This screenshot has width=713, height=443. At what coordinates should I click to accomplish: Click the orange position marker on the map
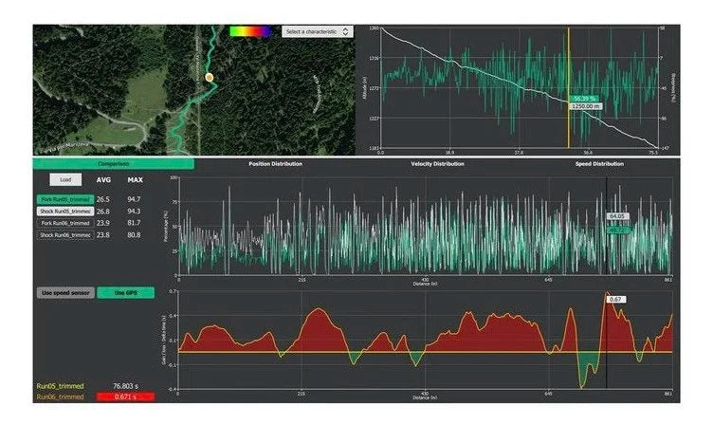(x=209, y=77)
